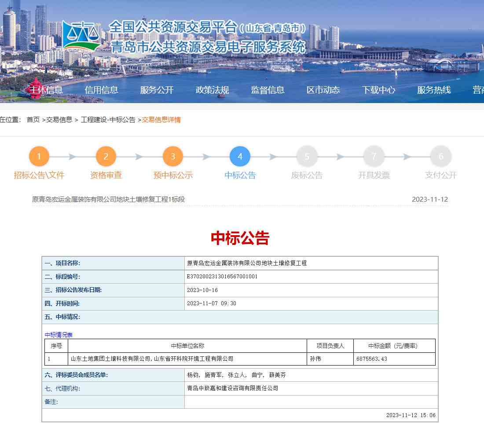The height and width of the screenshot is (440, 484).
Task: Open the 服务公开 navigation menu
Action: pos(157,89)
